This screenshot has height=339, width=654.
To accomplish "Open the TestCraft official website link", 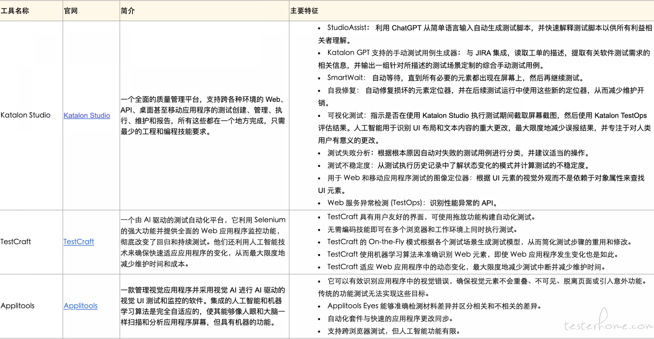I will (79, 242).
